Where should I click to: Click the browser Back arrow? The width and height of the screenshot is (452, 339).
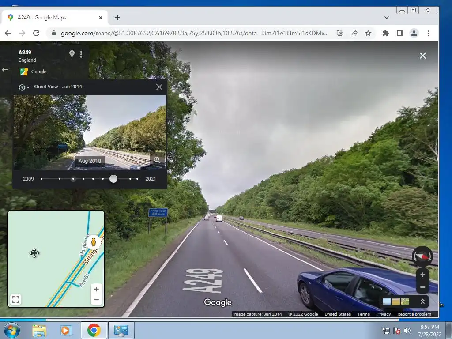[8, 33]
